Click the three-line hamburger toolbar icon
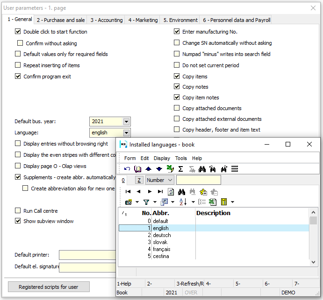The width and height of the screenshot is (323, 300). 235,169
